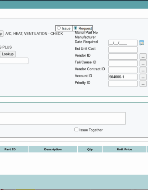Open Priority ID lookup ellipsis button

pyautogui.click(x=143, y=84)
